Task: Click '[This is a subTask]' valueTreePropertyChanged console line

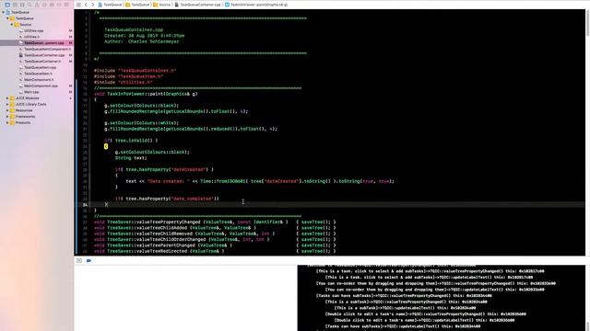Action: (x=407, y=302)
